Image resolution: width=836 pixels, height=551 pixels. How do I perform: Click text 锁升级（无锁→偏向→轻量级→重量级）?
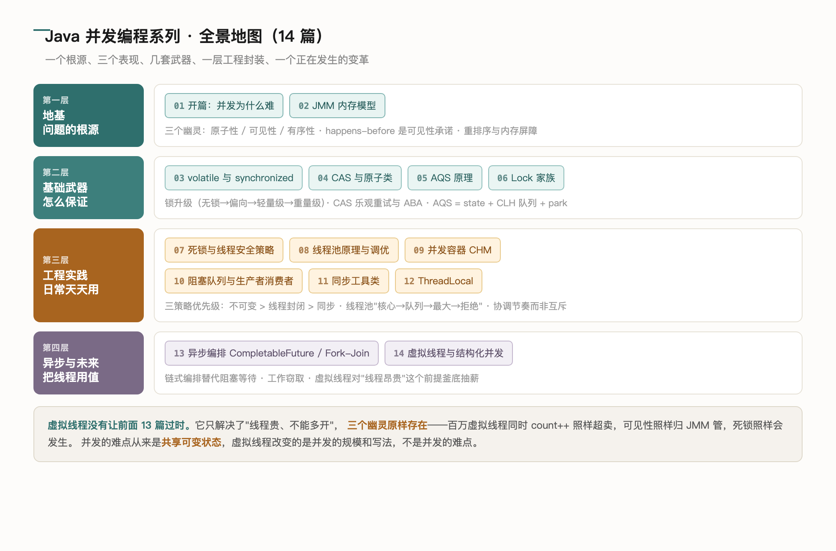pyautogui.click(x=245, y=203)
